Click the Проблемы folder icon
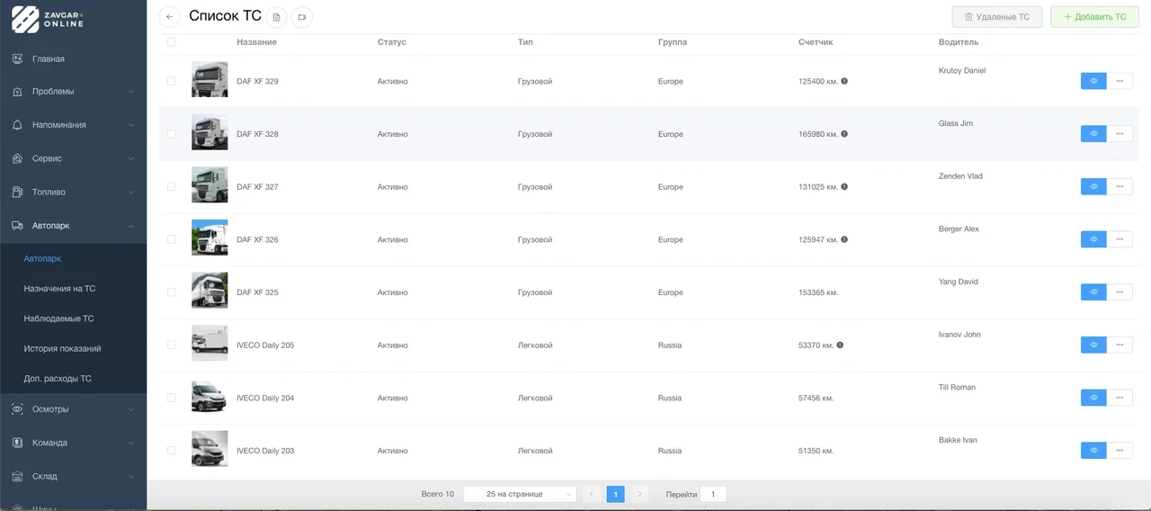The width and height of the screenshot is (1151, 511). [16, 92]
